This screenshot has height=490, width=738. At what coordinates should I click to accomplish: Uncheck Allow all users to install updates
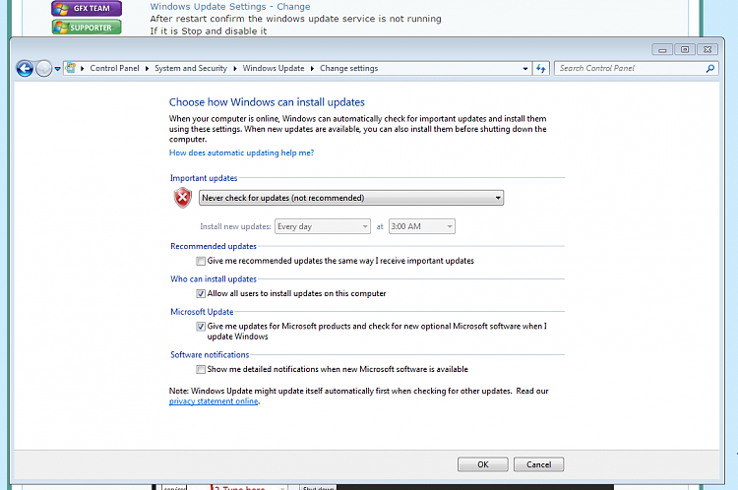point(201,294)
